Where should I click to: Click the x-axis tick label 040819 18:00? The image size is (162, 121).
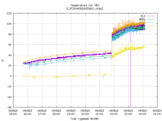(x=56, y=112)
